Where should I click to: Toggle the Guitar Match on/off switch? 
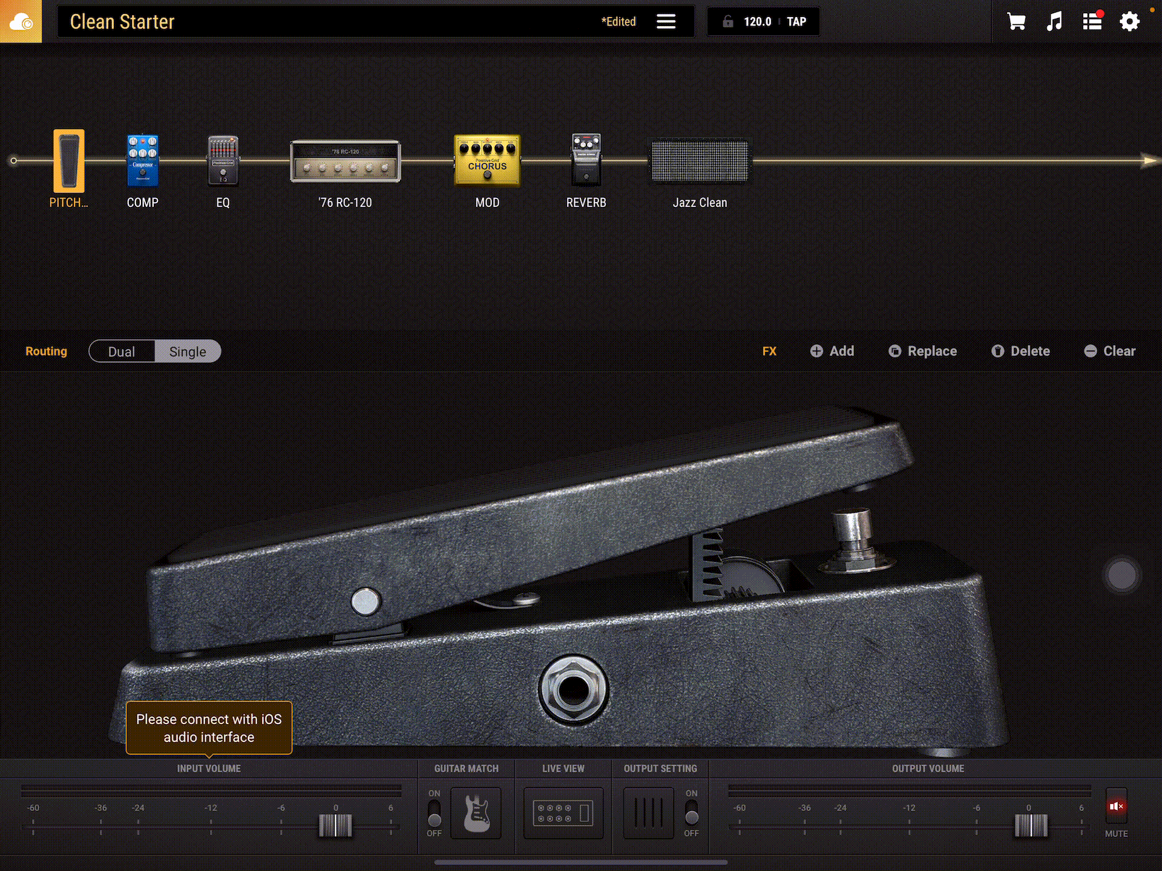434,813
